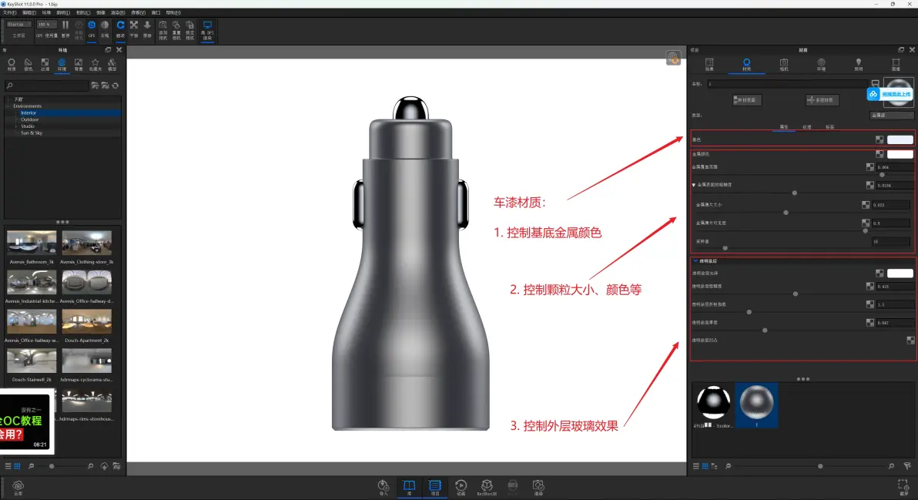The height and width of the screenshot is (500, 918).
Task: Click the add camera toolbar icon
Action: [x=162, y=31]
